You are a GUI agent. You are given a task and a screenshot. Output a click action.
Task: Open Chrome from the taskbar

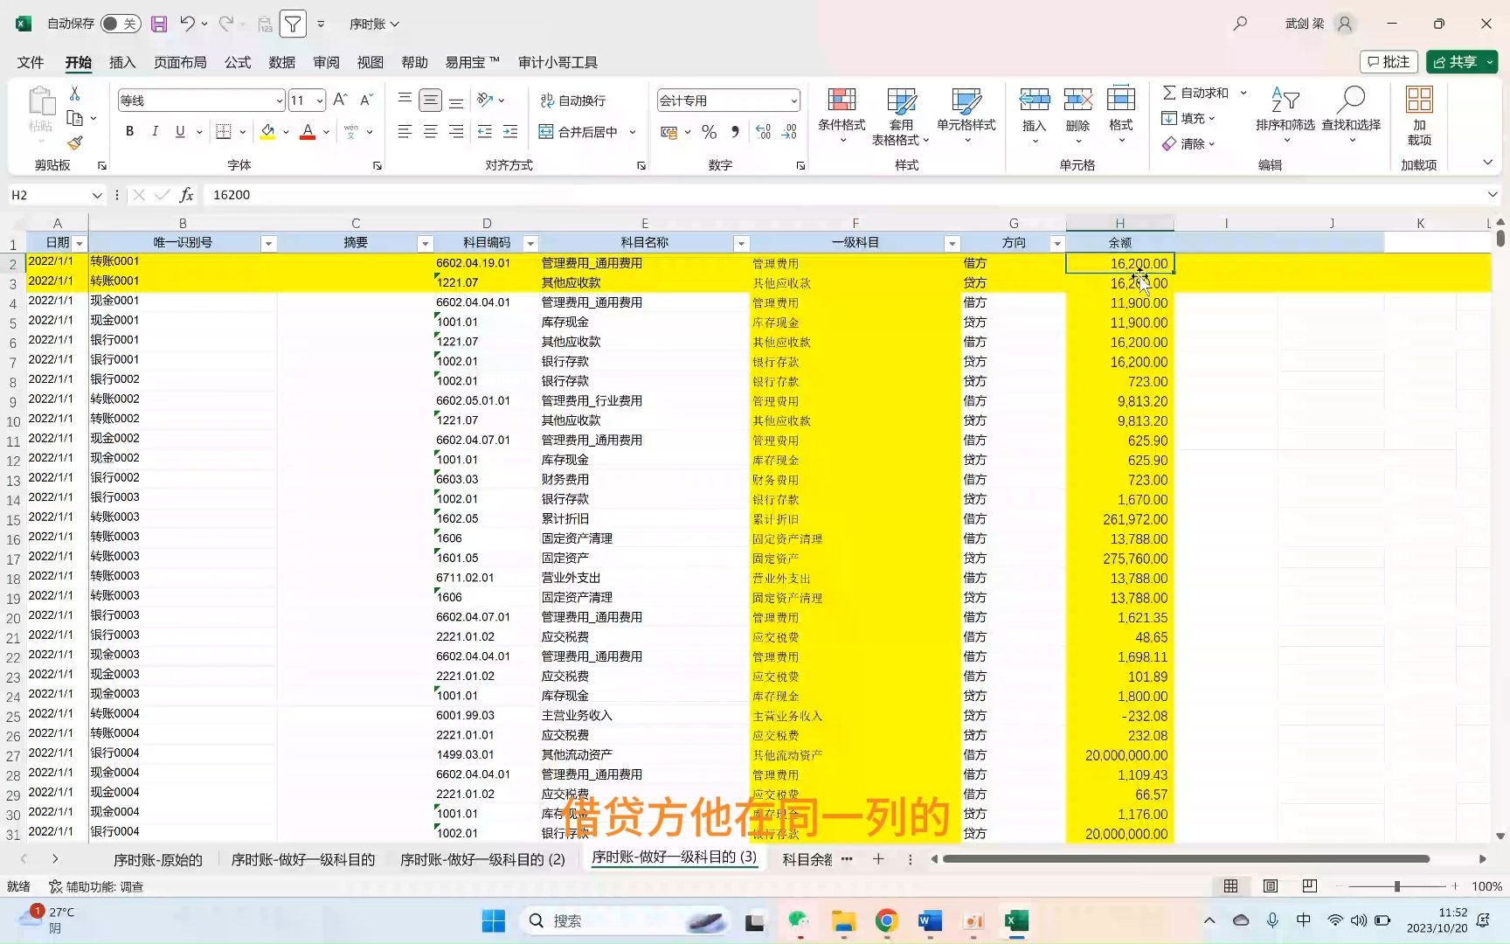tap(886, 921)
